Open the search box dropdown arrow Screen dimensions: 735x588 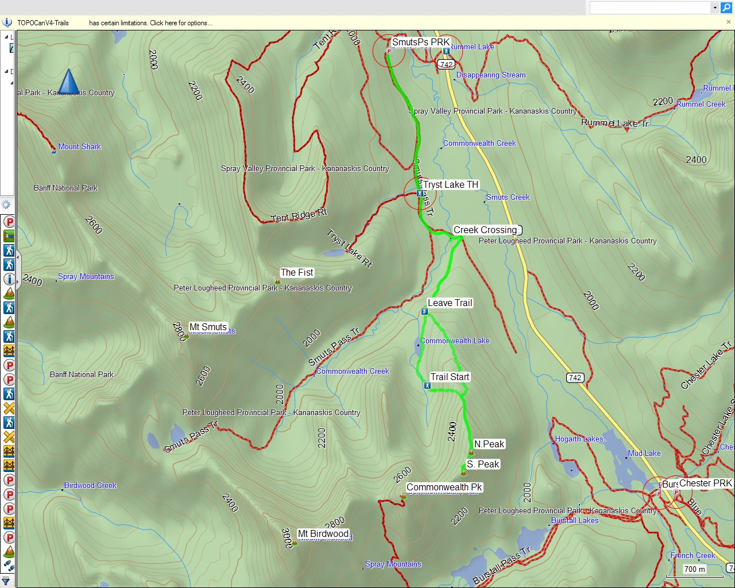714,7
